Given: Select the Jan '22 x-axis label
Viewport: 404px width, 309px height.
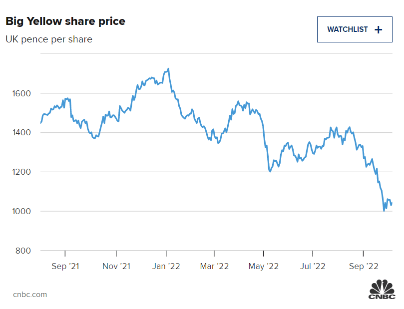Looking at the screenshot, I should [x=166, y=267].
